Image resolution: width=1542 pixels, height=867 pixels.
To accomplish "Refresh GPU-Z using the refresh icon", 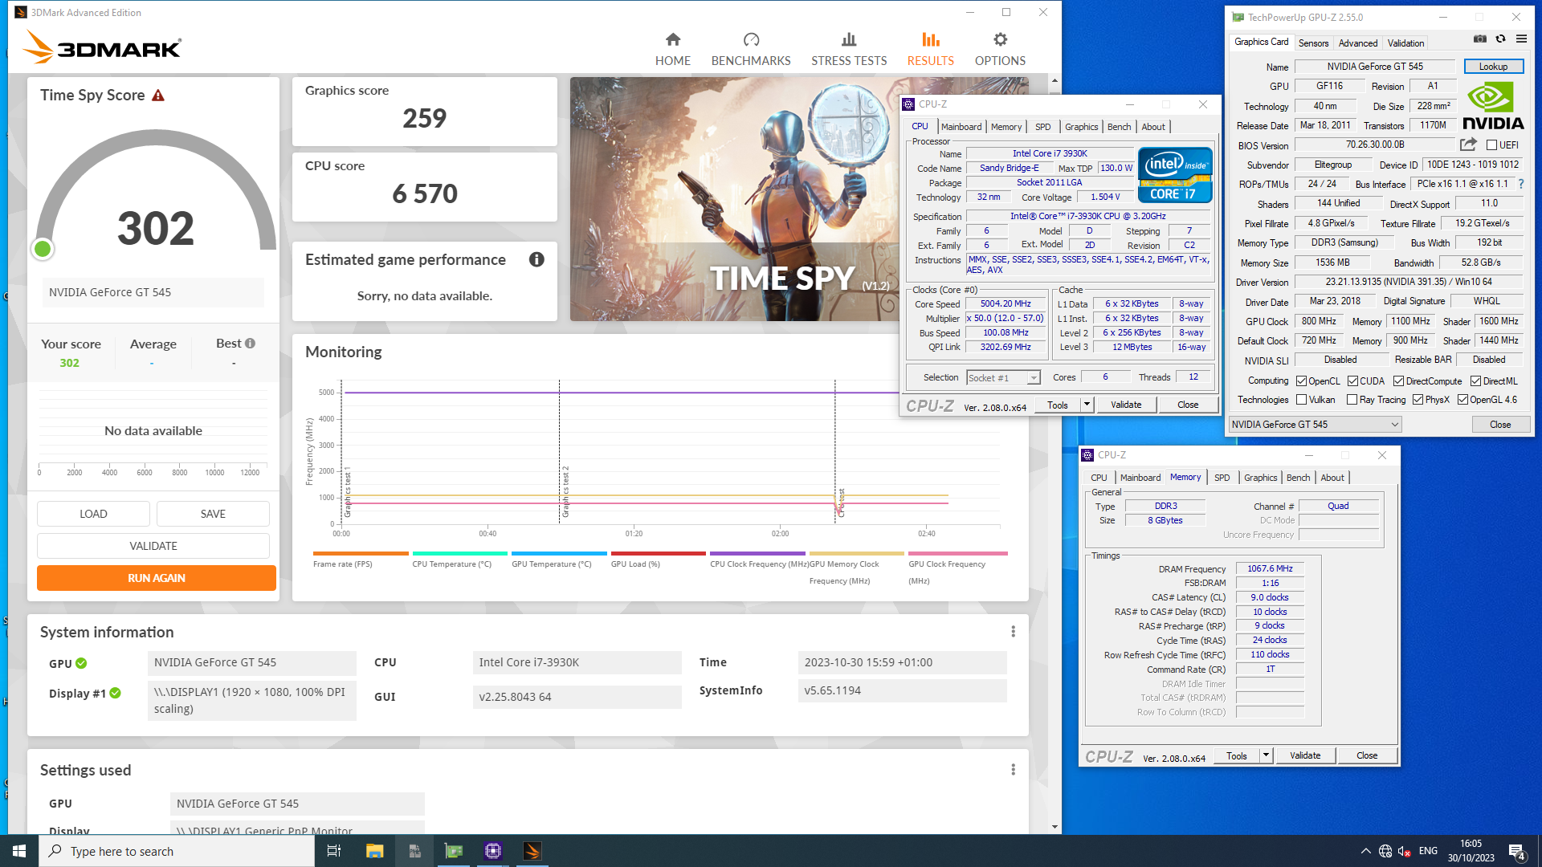I will pos(1500,39).
